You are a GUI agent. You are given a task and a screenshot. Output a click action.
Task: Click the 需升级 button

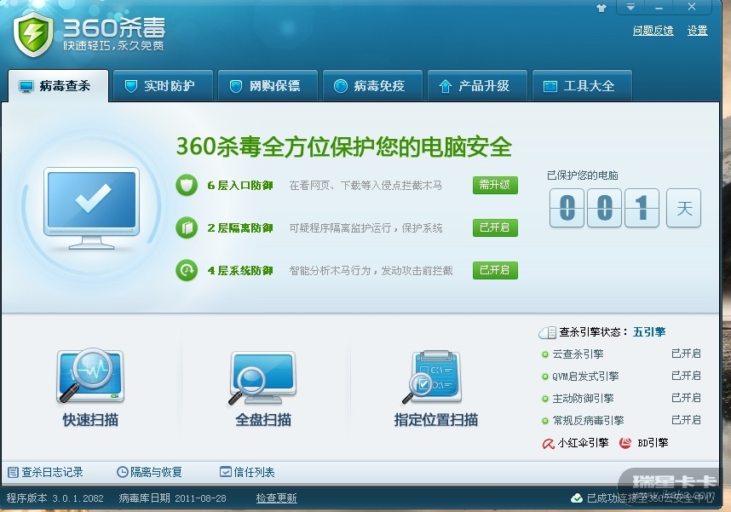click(x=495, y=185)
